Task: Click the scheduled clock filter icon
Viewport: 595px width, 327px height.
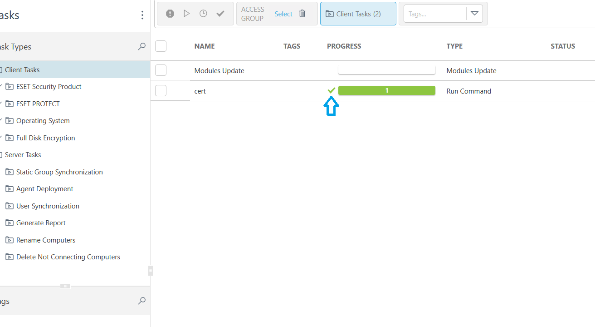Action: [x=204, y=14]
